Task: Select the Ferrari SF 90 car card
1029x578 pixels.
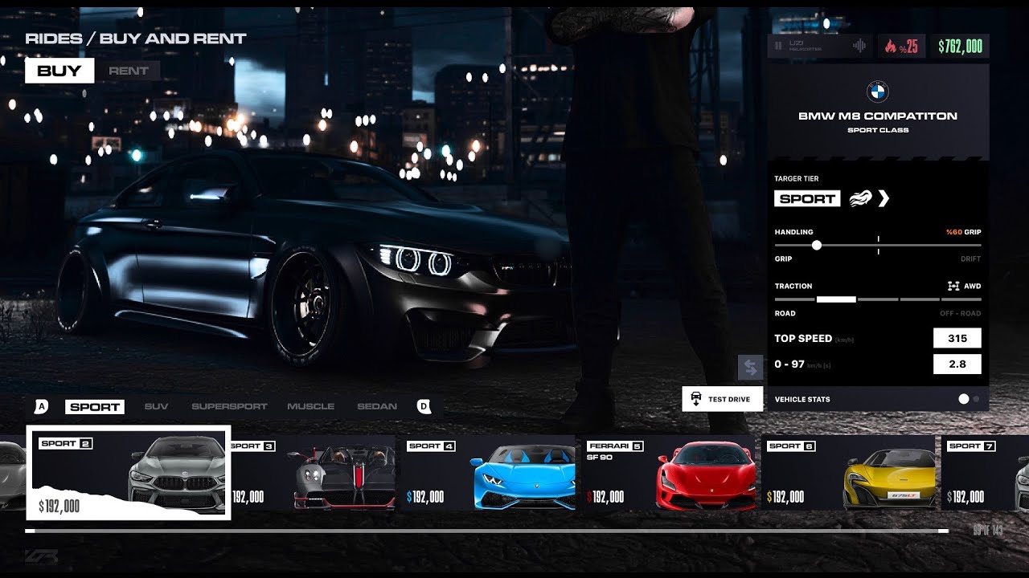Action: pyautogui.click(x=669, y=473)
